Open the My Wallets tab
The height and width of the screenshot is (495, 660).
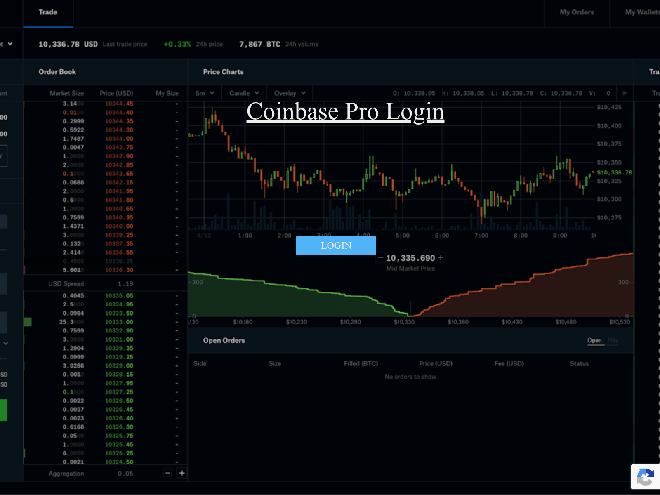pyautogui.click(x=642, y=12)
